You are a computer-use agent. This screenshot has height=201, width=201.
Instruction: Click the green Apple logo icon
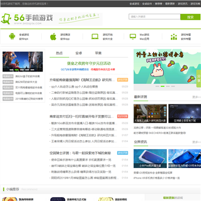pos(53,36)
